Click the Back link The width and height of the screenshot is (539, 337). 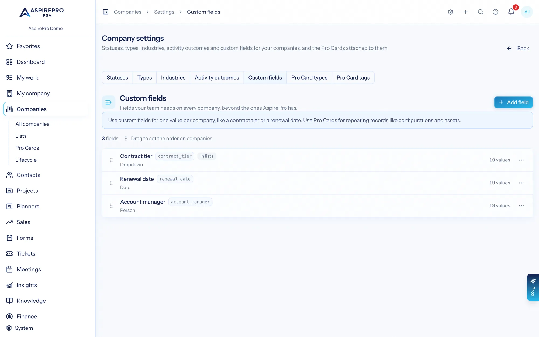[x=518, y=49]
